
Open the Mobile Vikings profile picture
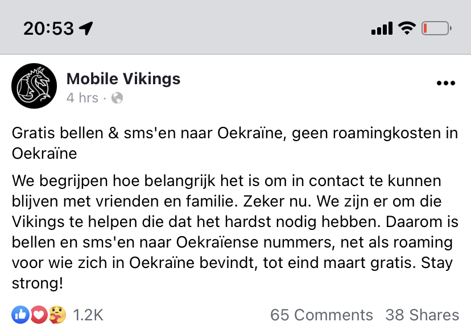point(34,86)
